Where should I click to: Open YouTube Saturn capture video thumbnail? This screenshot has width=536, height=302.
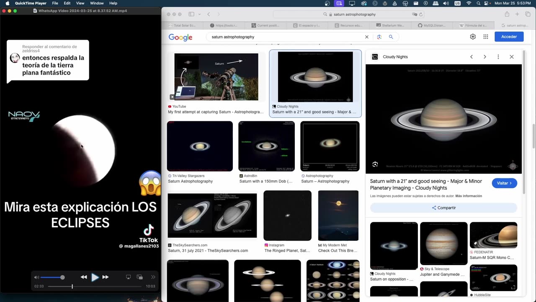point(216,77)
